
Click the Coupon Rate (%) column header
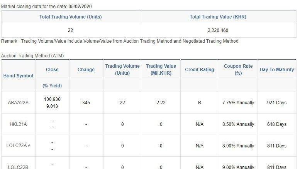click(238, 70)
